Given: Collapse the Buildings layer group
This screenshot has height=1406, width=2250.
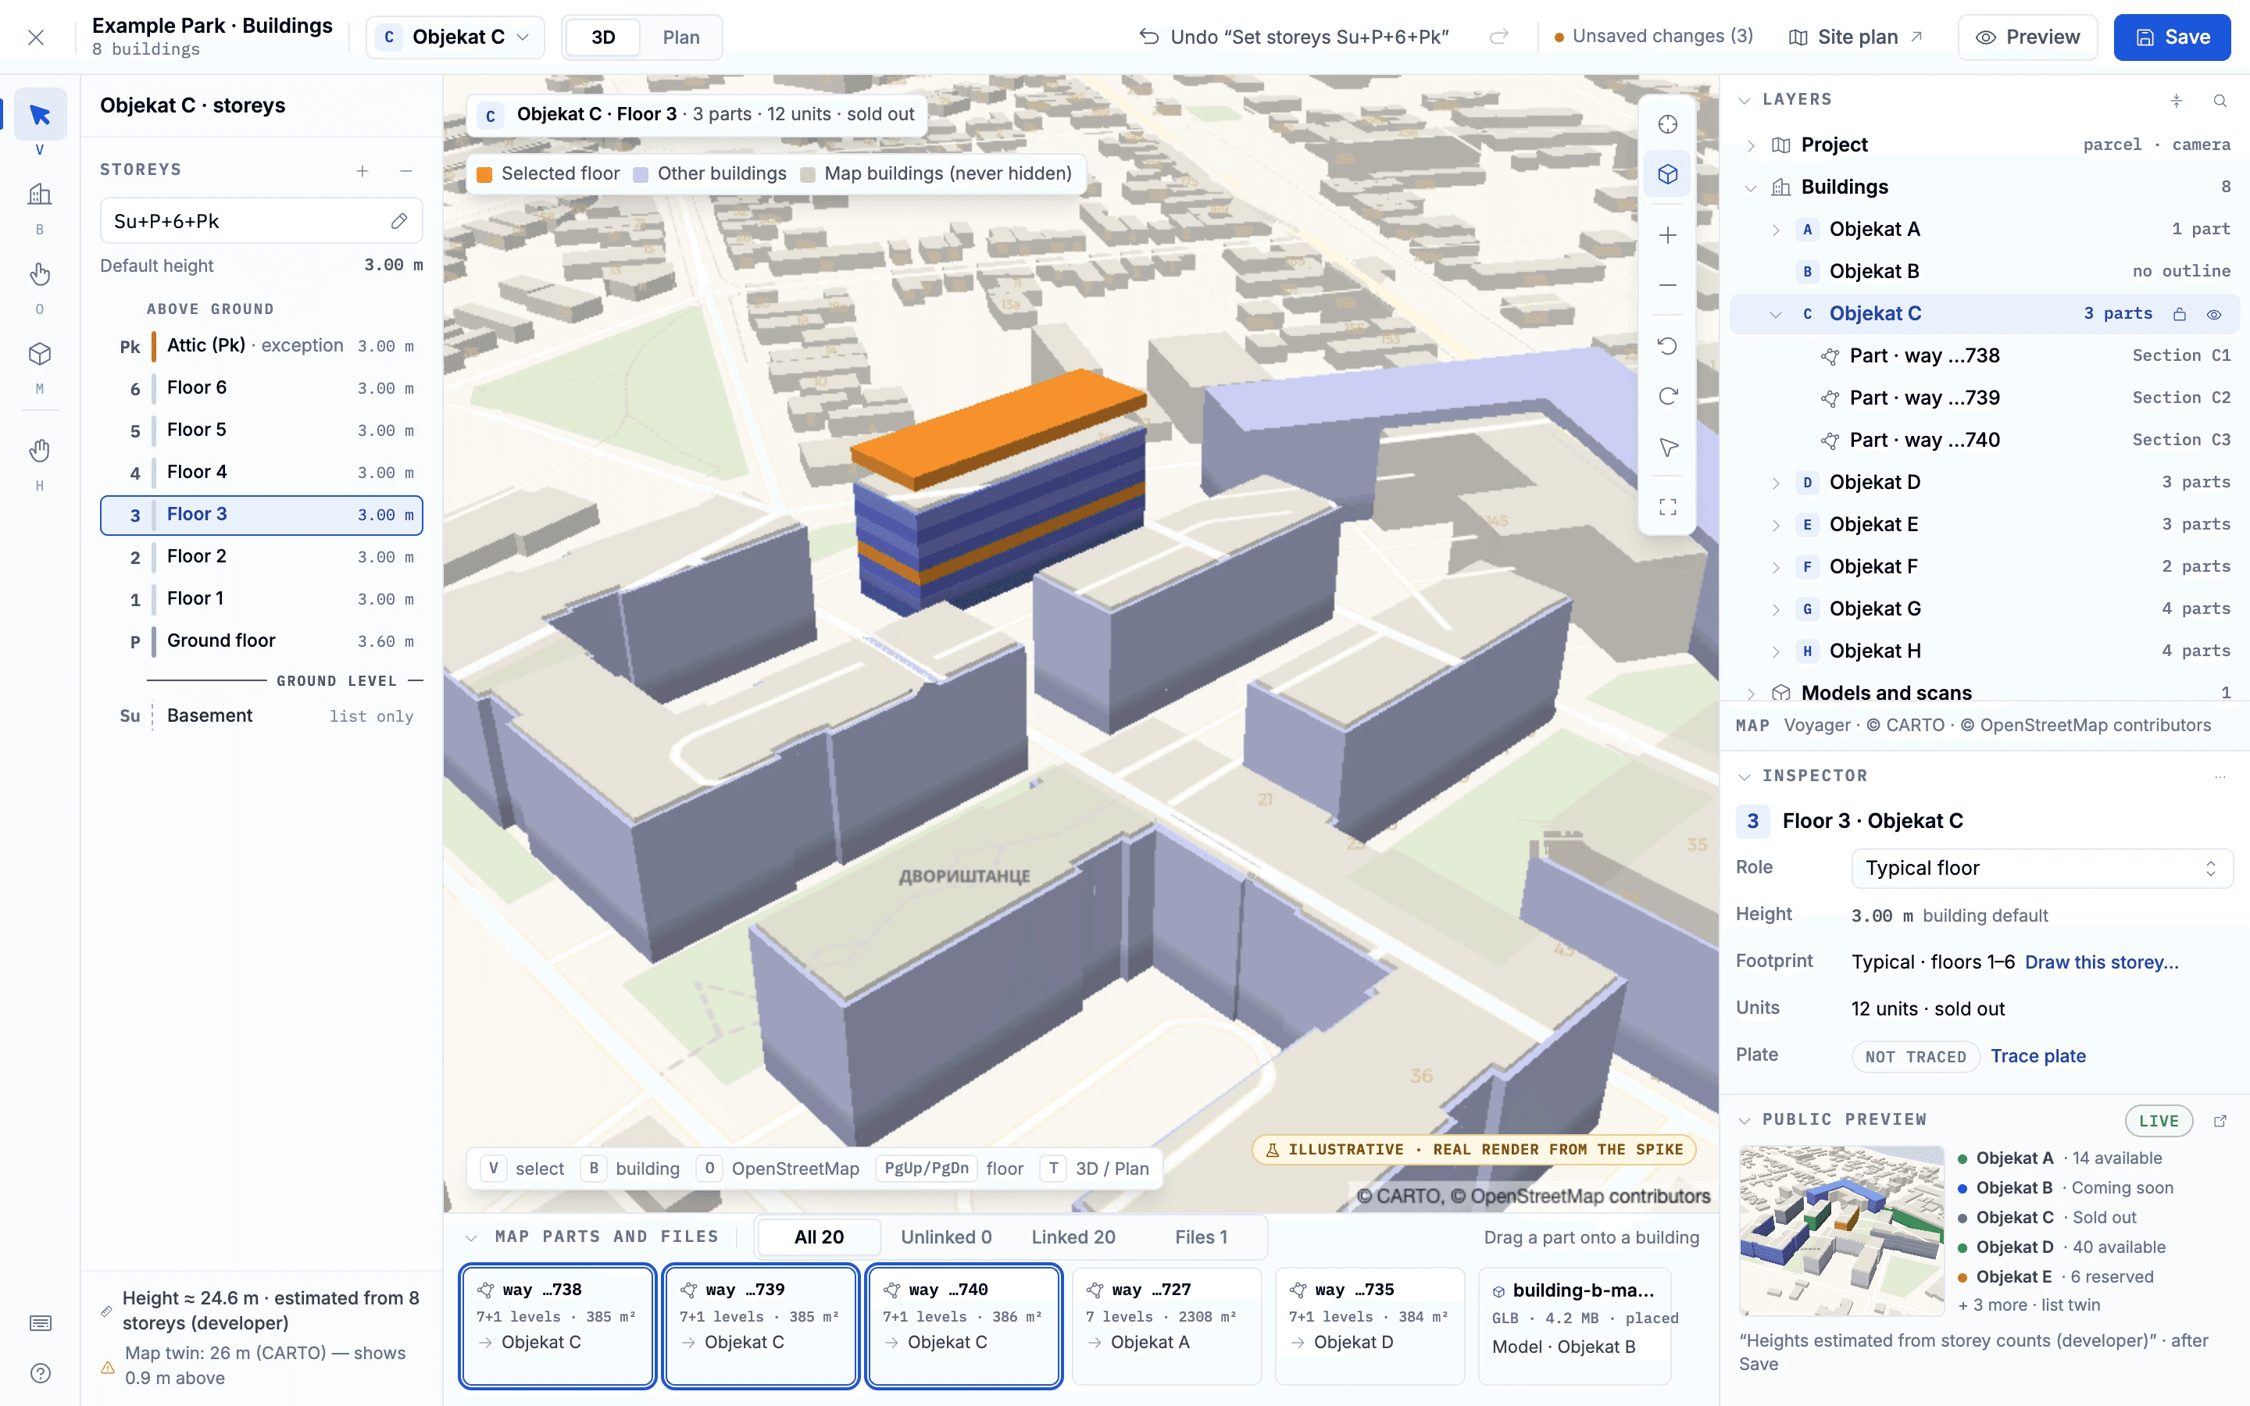Looking at the screenshot, I should [x=1751, y=187].
